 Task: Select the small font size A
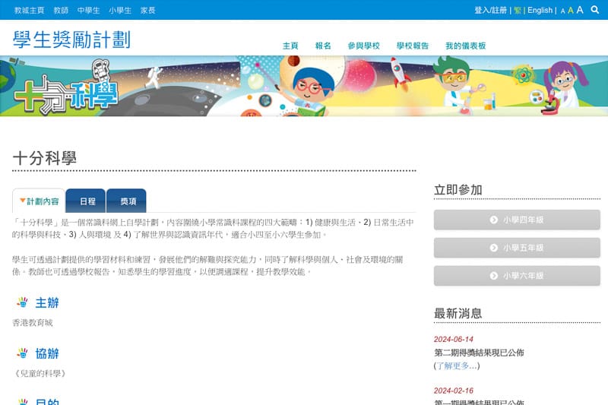point(562,11)
